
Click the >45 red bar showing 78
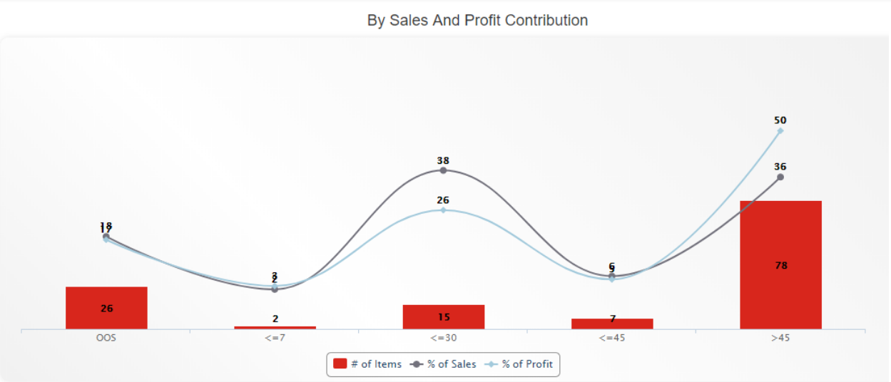tap(780, 264)
